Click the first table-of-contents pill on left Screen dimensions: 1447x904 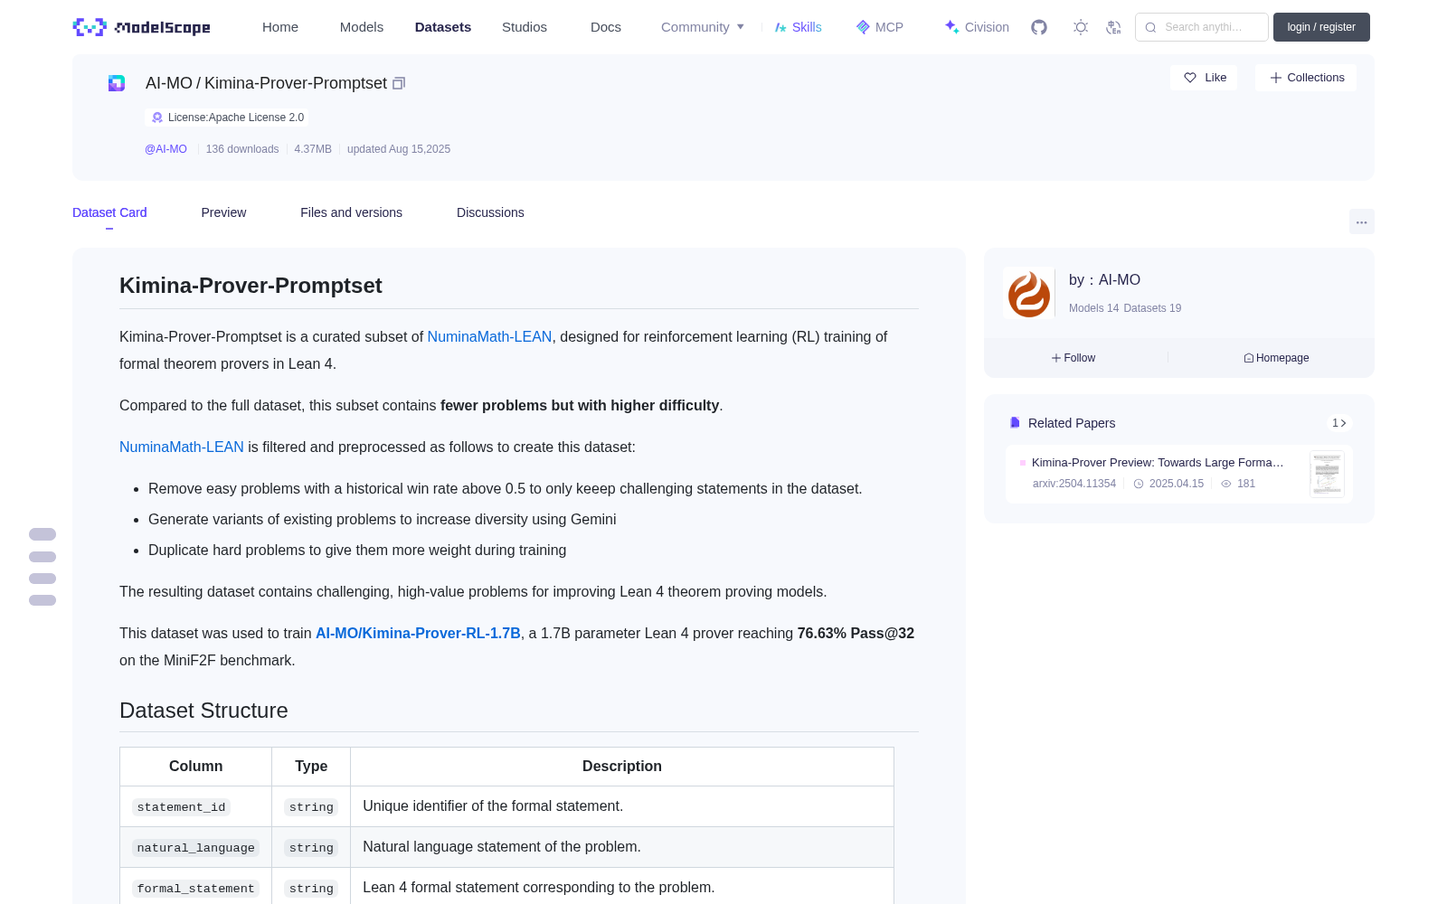[43, 534]
